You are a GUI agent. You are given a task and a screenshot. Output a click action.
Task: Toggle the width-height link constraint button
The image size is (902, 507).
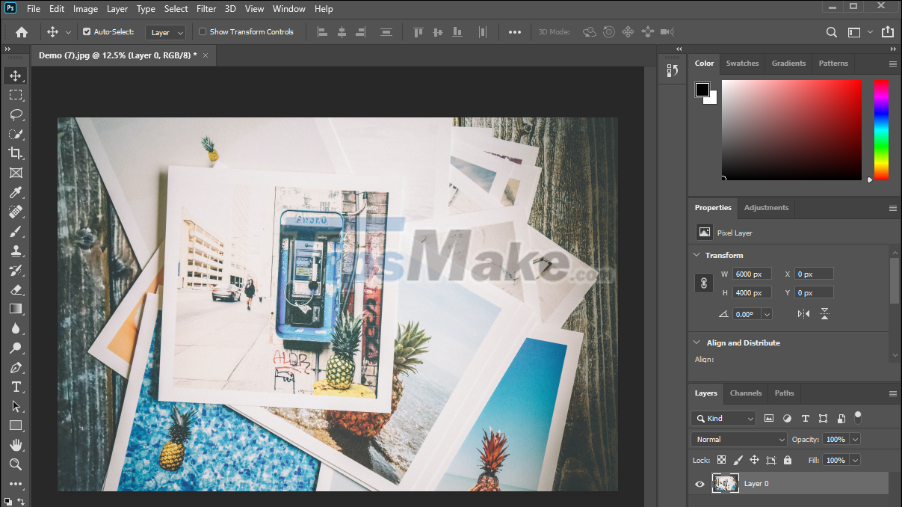point(704,283)
